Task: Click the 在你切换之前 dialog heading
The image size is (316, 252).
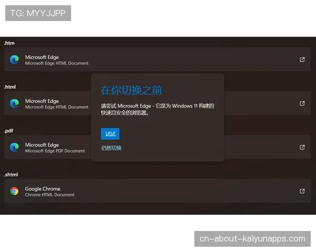Action: (x=131, y=90)
